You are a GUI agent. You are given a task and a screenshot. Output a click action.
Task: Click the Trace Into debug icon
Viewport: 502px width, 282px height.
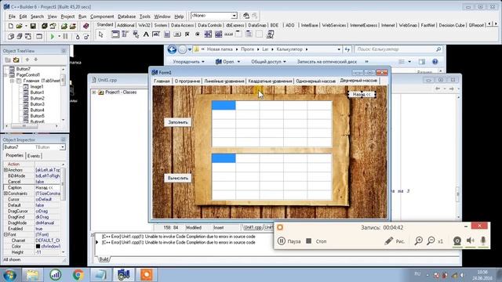click(77, 37)
